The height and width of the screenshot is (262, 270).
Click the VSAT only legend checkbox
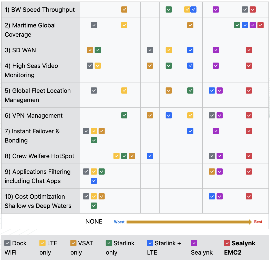[x=74, y=243]
